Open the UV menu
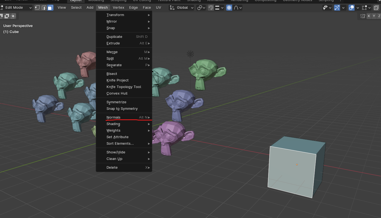This screenshot has width=381, height=218. [x=158, y=8]
